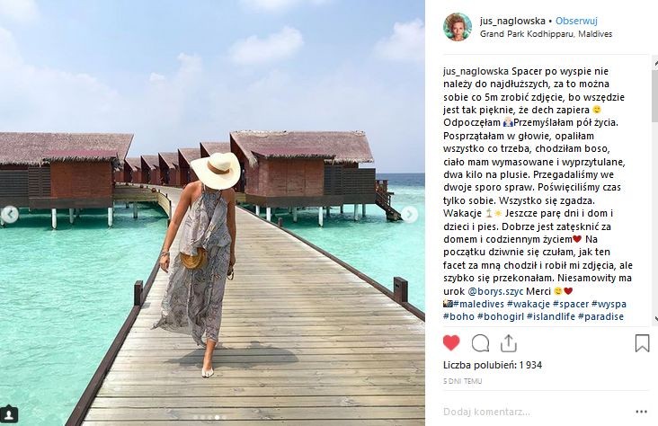Share the post using the share icon
The width and height of the screenshot is (658, 426).
509,342
